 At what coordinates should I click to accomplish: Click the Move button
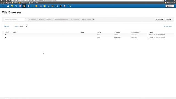pyautogui.click(x=41, y=20)
